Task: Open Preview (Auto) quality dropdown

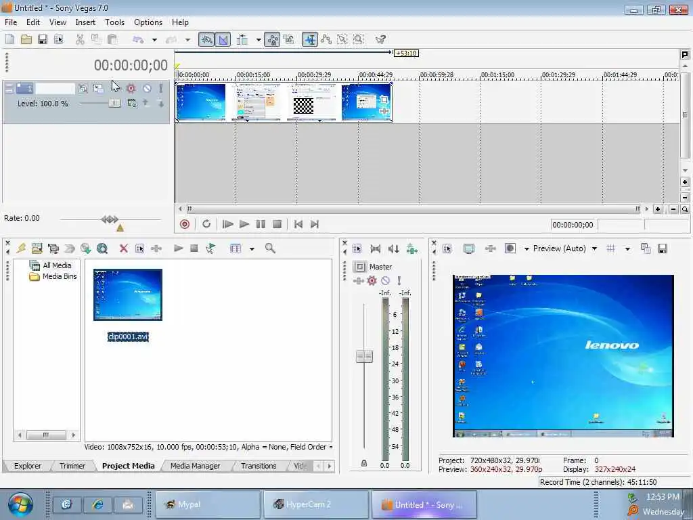Action: (594, 249)
